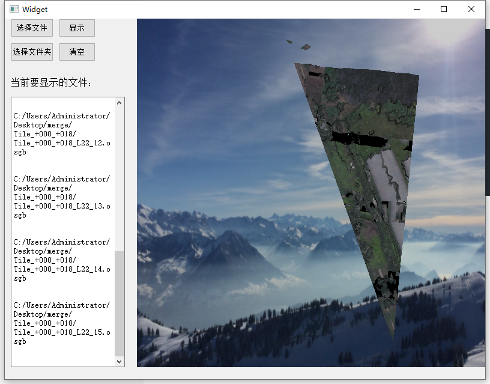Click the small airplane model at viewport top
Viewport: 490px width, 384px height.
pyautogui.click(x=288, y=43)
